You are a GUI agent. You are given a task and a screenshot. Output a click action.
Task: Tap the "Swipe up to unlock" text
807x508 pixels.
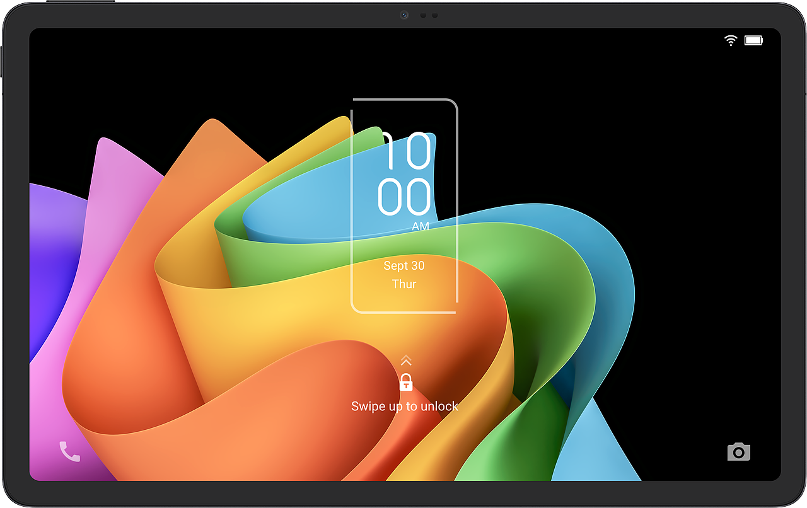(405, 407)
